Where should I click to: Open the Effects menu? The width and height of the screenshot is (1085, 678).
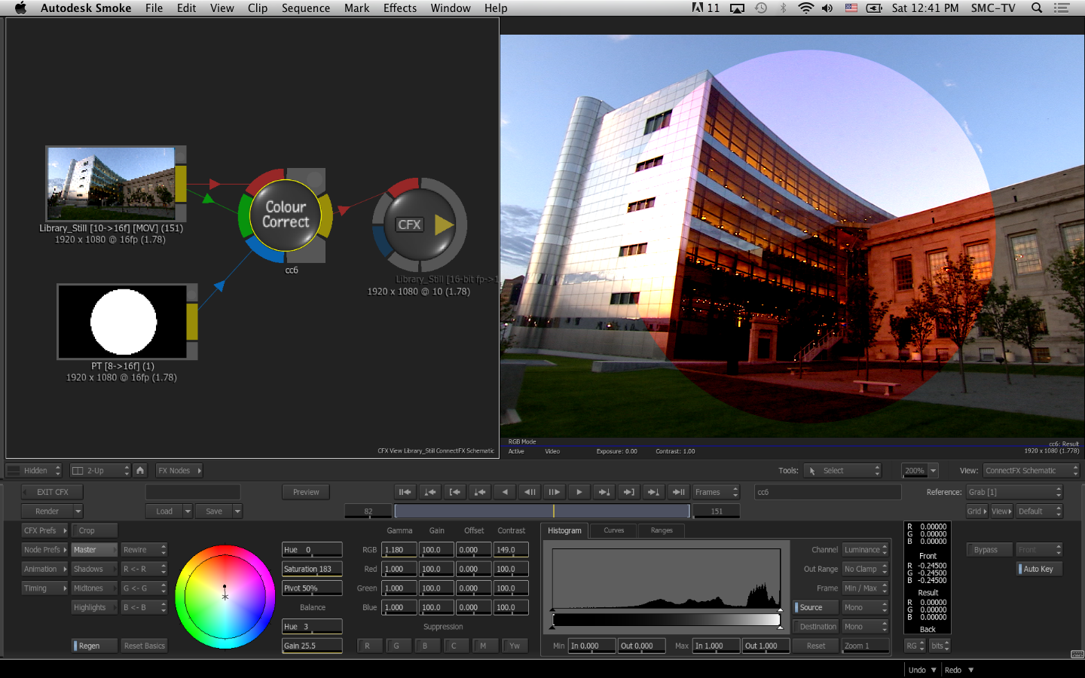(399, 8)
